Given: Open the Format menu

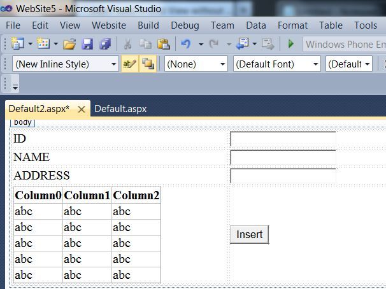Looking at the screenshot, I should (293, 25).
